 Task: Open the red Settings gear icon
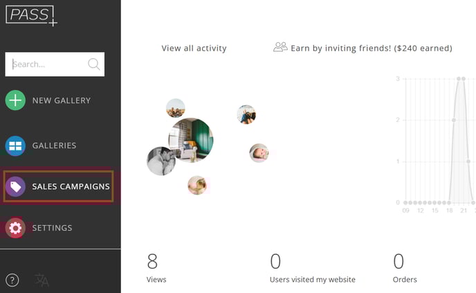pyautogui.click(x=15, y=228)
